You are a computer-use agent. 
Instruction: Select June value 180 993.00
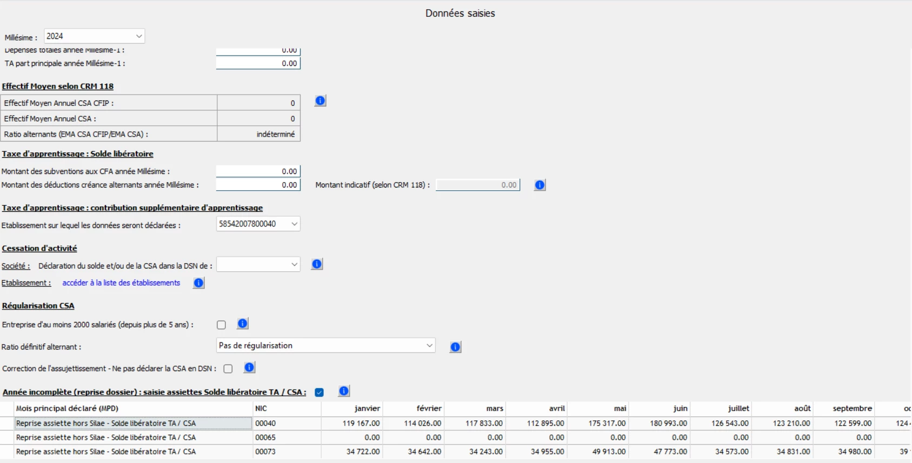pyautogui.click(x=660, y=423)
